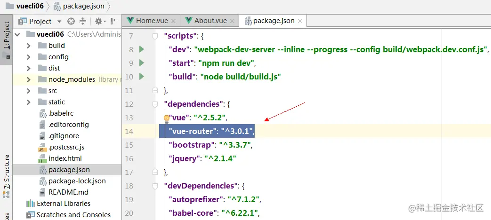Select Scratches and Consoles node

(73, 215)
